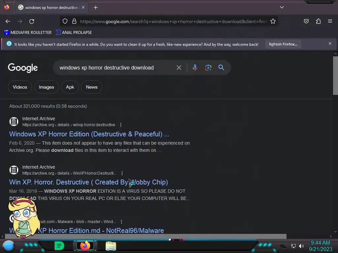Click the Refresh Firefox button

[x=283, y=44]
